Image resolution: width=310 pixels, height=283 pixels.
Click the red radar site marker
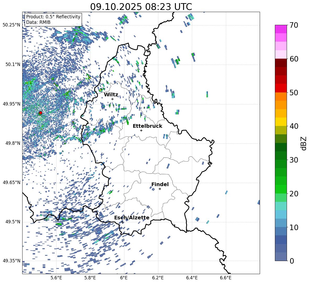point(41,113)
